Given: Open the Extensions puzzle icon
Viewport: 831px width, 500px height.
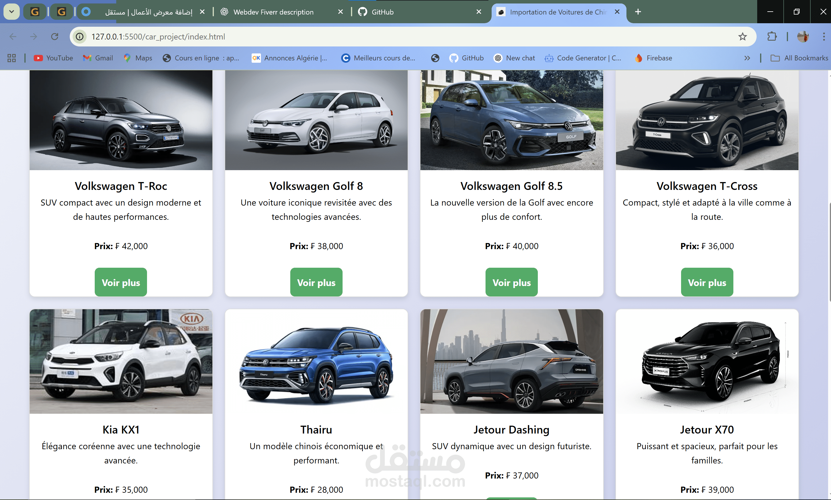Looking at the screenshot, I should (772, 36).
